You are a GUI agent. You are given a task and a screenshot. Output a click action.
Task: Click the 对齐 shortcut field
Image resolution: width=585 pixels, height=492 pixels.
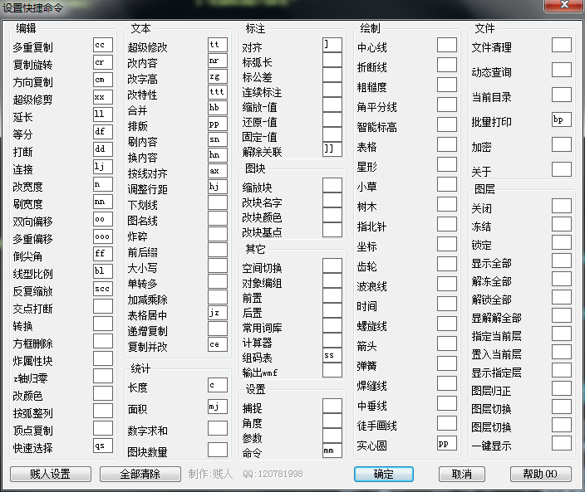click(x=332, y=45)
